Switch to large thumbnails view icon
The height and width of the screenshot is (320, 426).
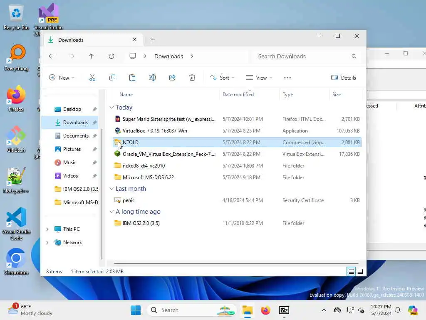pos(360,271)
